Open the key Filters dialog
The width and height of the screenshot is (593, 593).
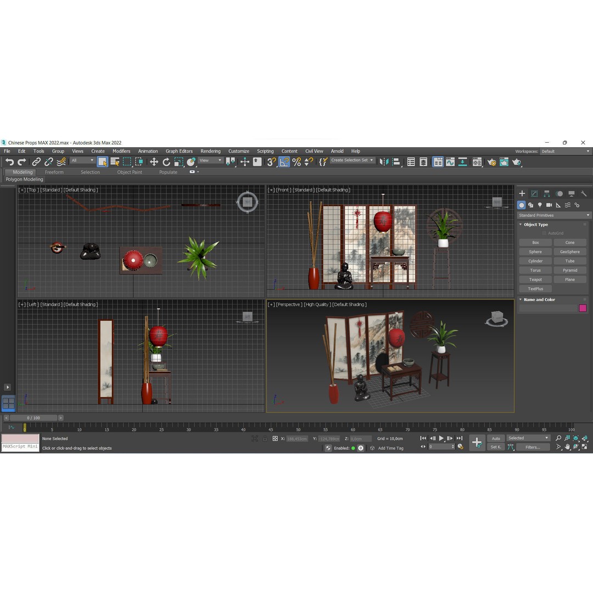click(533, 447)
